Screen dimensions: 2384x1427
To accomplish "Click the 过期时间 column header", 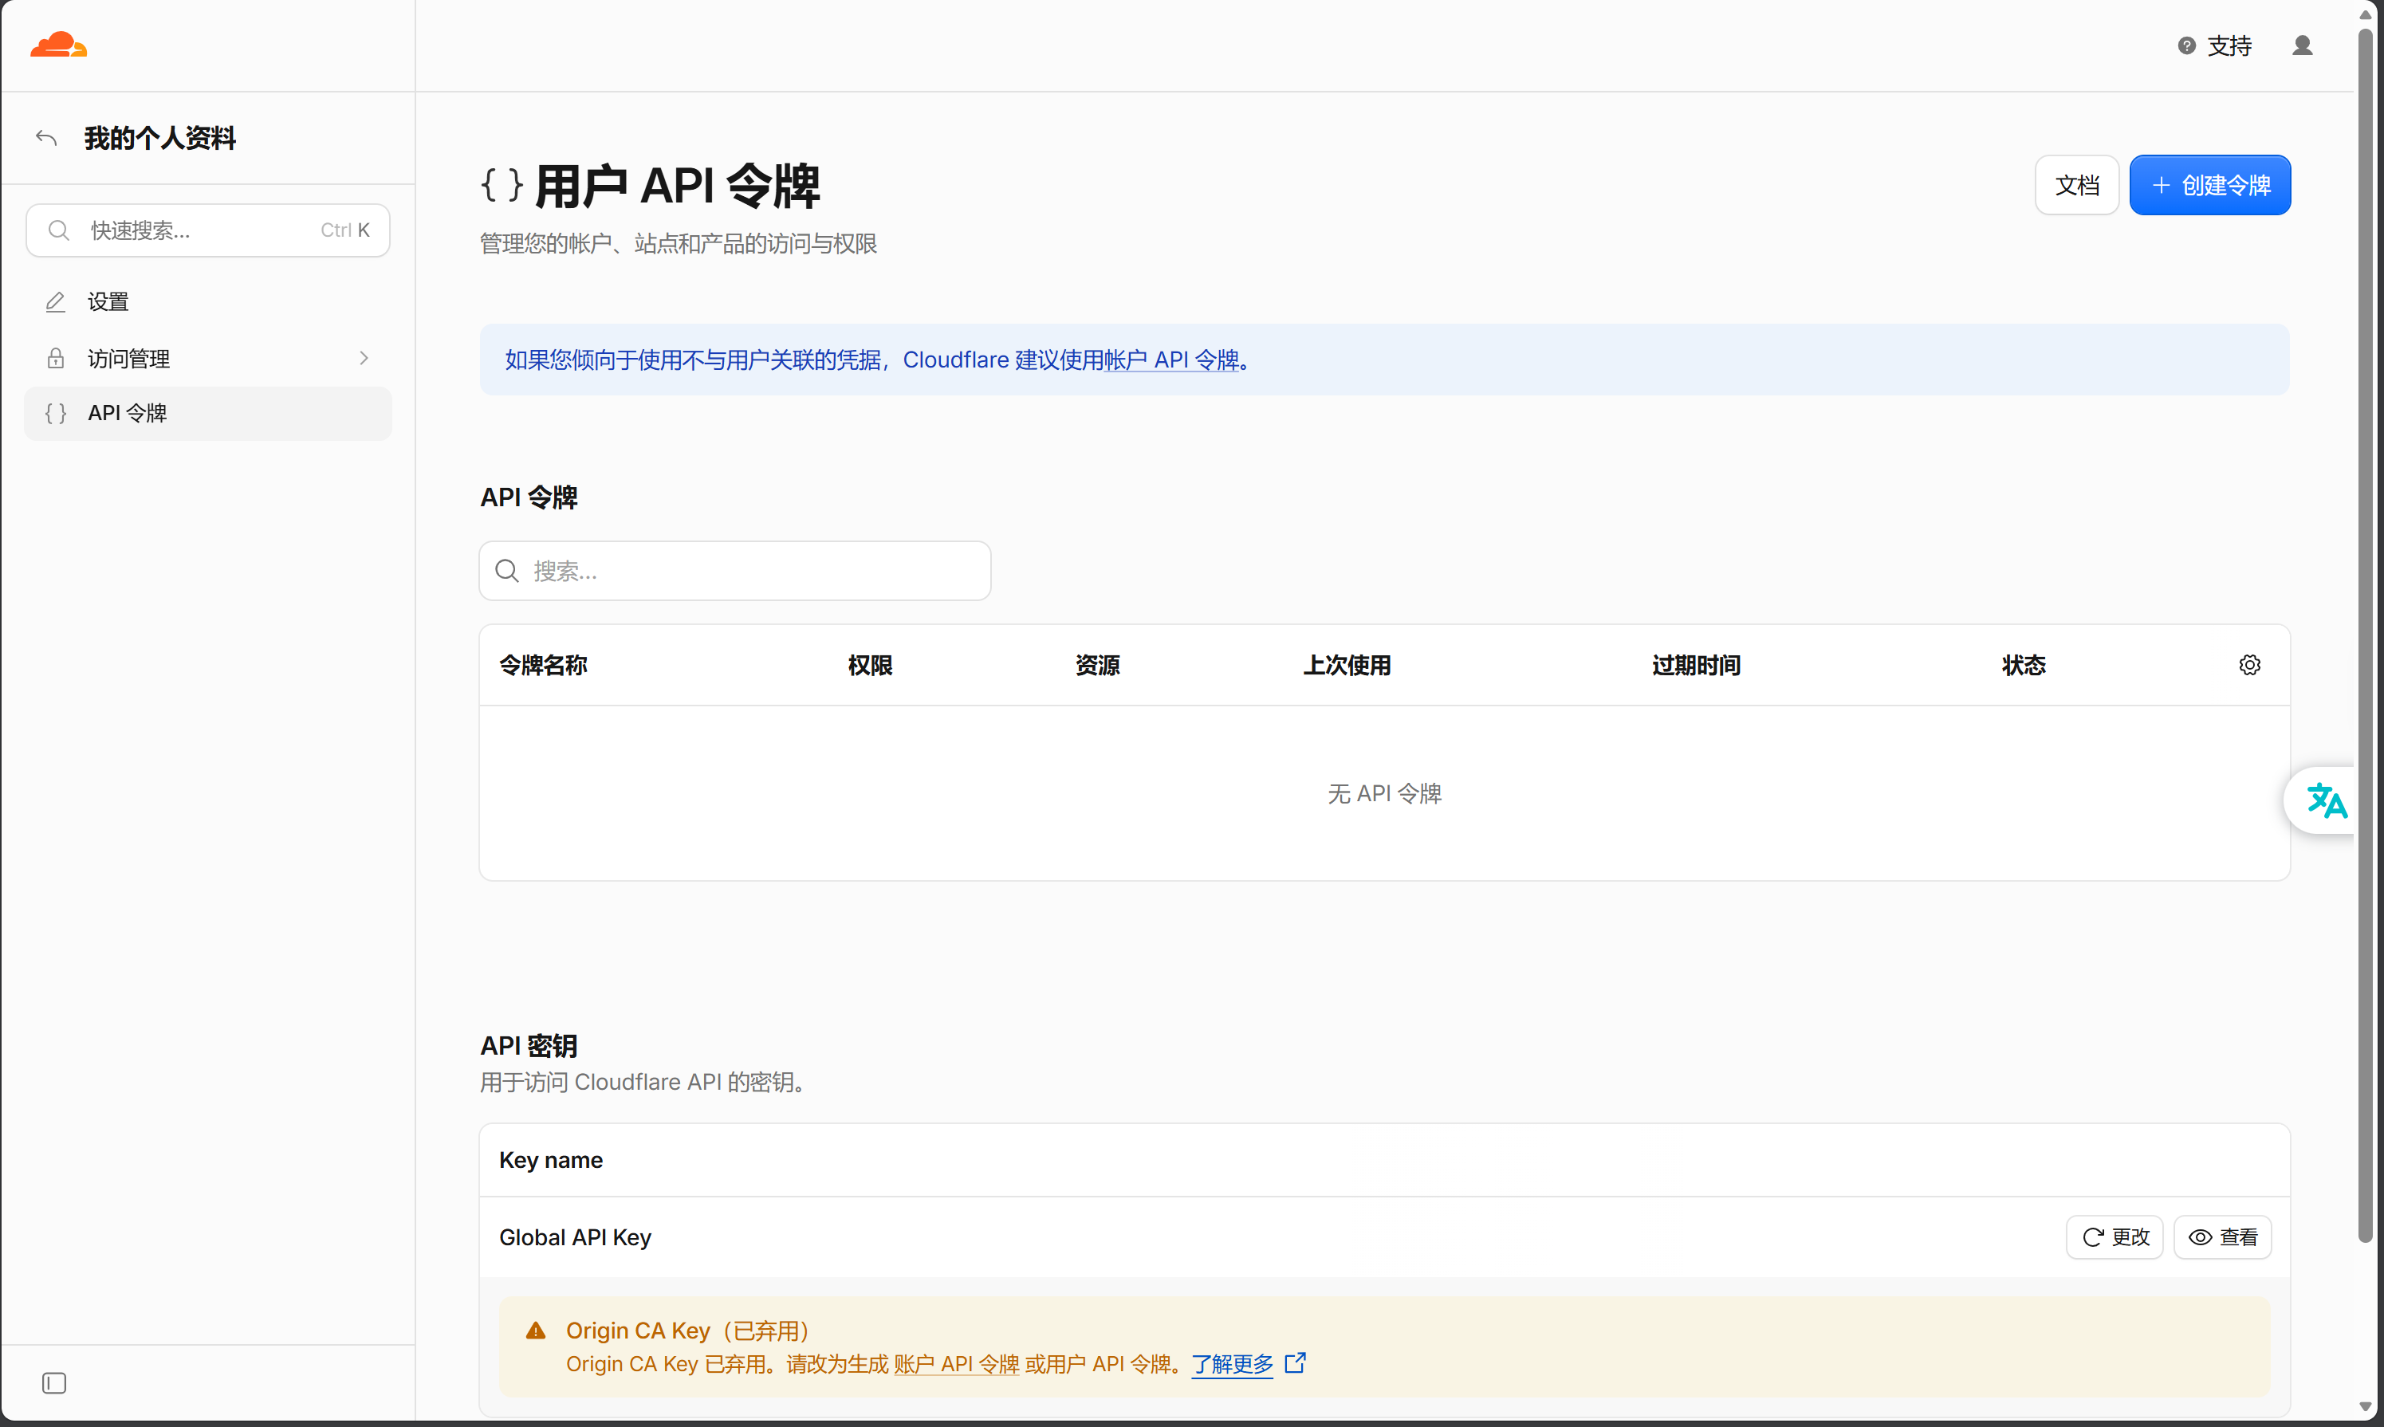I will (x=1695, y=664).
